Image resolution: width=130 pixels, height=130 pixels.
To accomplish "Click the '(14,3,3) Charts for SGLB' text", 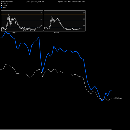I will pos(35,2).
